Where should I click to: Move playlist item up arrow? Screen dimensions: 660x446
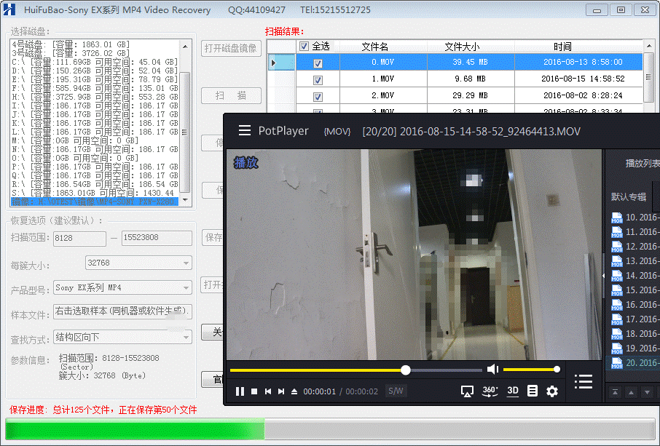[x=631, y=392]
